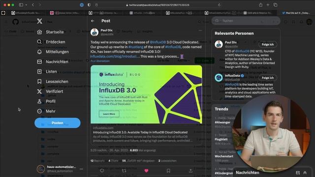
Task: Open card title Introducing InfluxDB 3.0
Action: click(x=140, y=132)
